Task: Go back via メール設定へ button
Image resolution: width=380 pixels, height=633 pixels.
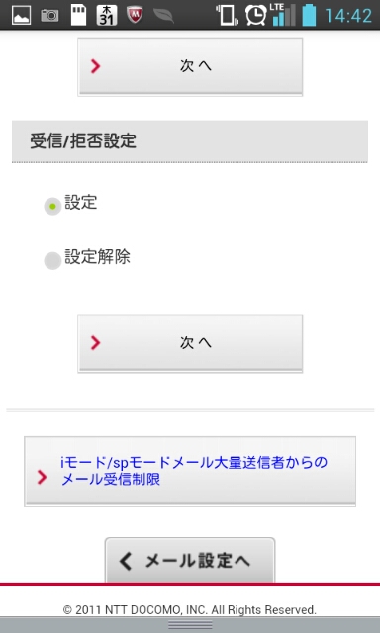Action: tap(190, 560)
